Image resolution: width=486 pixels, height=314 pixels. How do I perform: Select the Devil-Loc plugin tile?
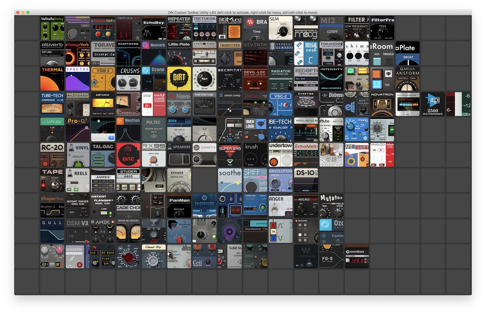click(x=255, y=79)
